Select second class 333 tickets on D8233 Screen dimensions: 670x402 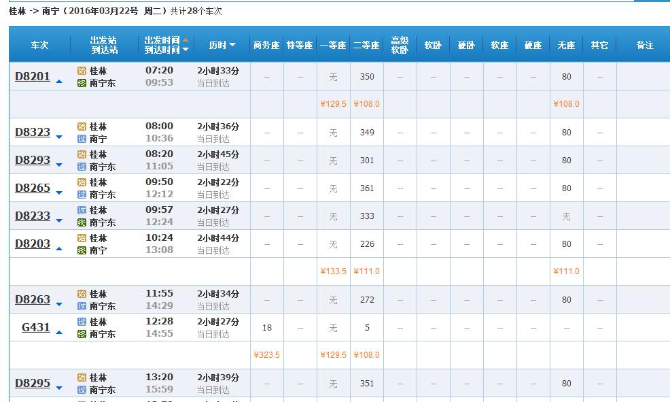(x=367, y=216)
